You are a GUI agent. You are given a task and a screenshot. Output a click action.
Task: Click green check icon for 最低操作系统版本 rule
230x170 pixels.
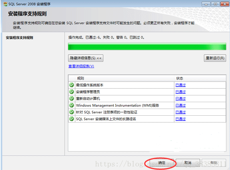(72, 85)
